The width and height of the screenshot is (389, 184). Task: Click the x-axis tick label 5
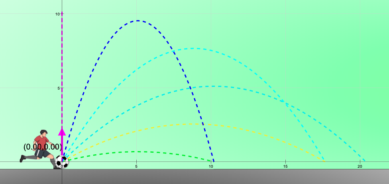[x=137, y=167]
